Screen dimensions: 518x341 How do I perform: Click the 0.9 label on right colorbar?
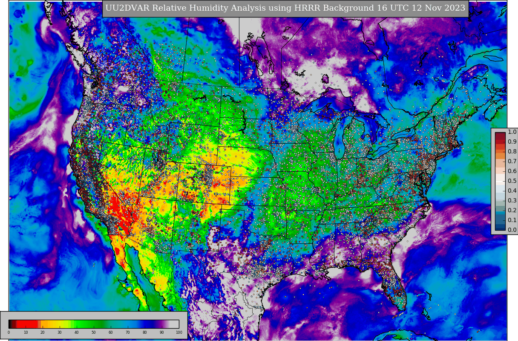click(512, 142)
